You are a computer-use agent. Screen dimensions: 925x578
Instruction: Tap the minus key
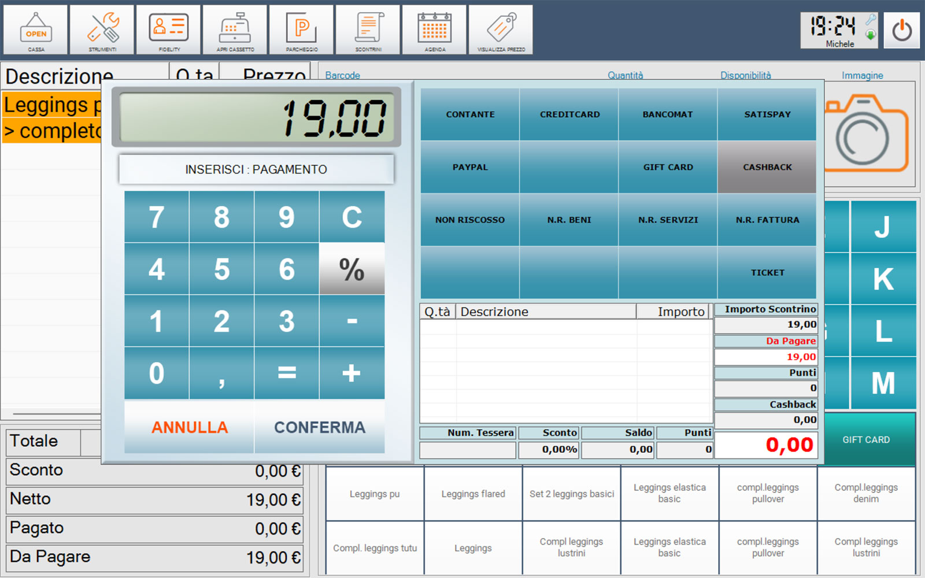[x=352, y=321]
